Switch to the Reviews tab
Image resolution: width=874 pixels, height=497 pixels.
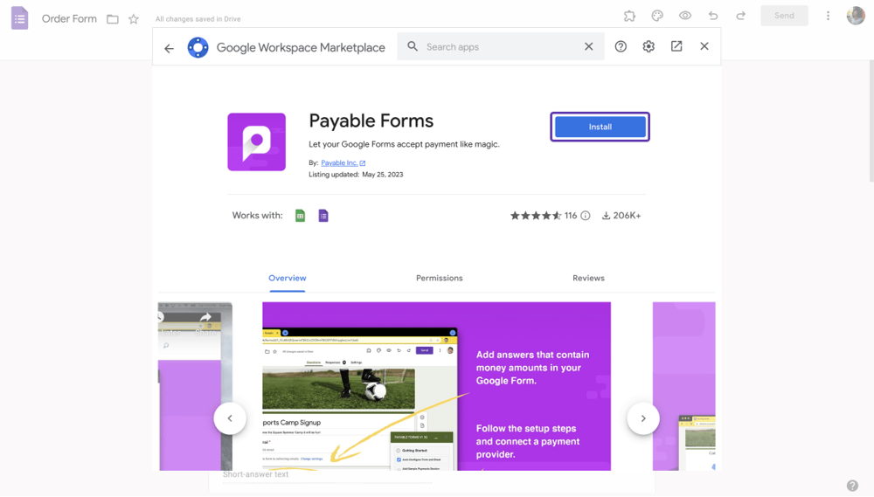(x=588, y=278)
